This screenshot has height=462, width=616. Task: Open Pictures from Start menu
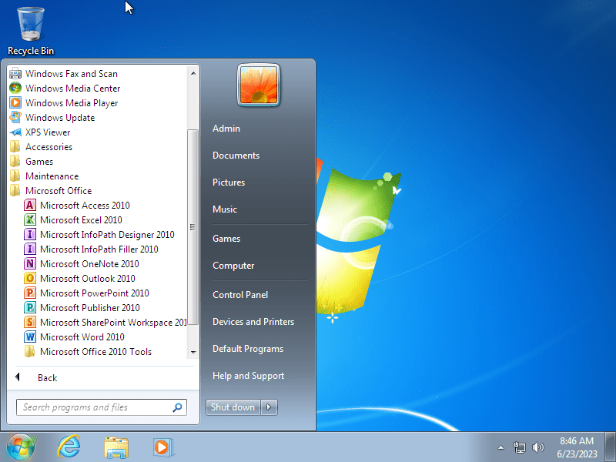click(229, 182)
